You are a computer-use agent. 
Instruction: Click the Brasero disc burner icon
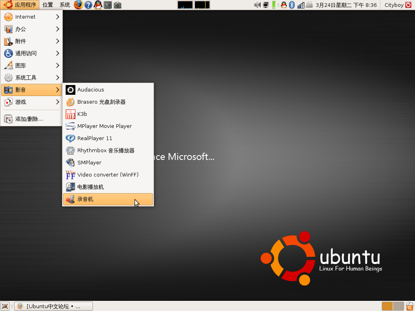coord(71,102)
